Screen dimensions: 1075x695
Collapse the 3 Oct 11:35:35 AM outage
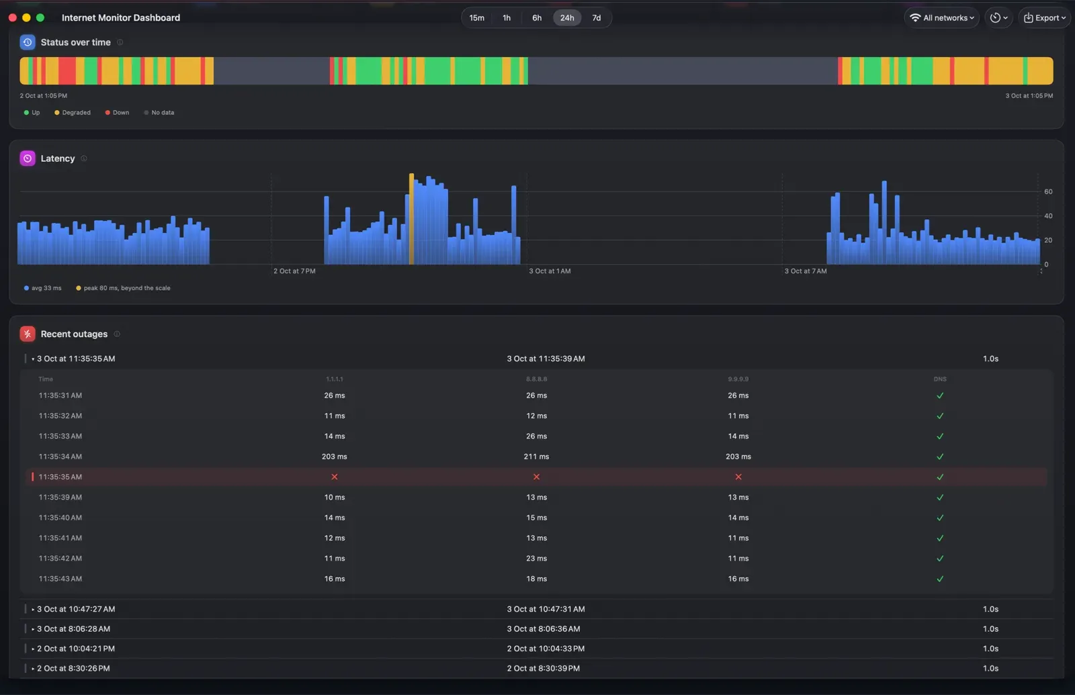point(33,359)
